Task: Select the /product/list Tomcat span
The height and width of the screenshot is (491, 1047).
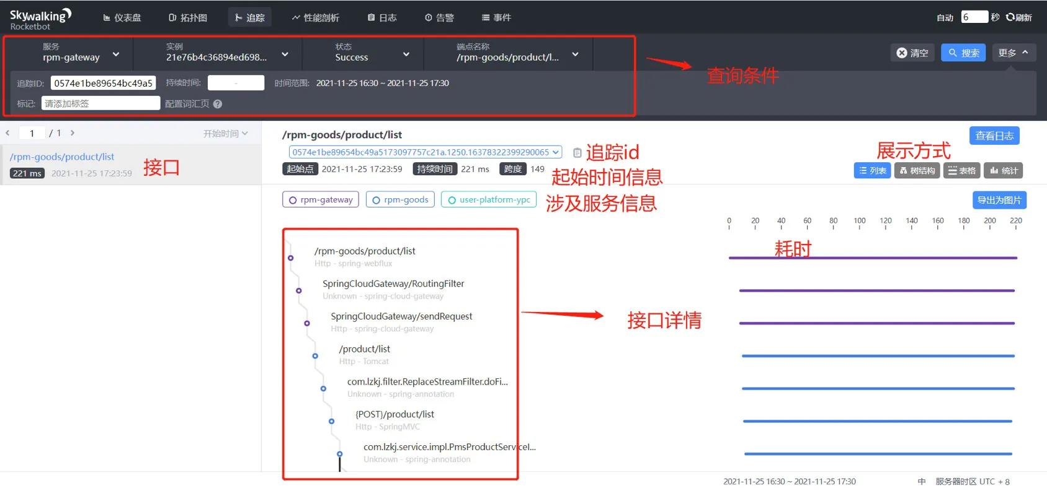Action: point(365,355)
